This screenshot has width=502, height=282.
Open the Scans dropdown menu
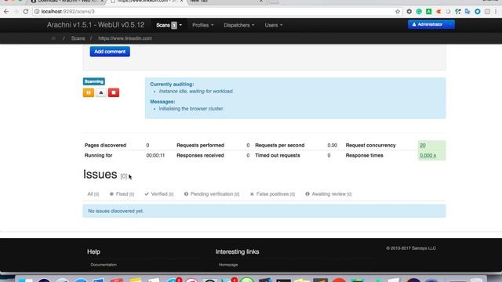[169, 25]
